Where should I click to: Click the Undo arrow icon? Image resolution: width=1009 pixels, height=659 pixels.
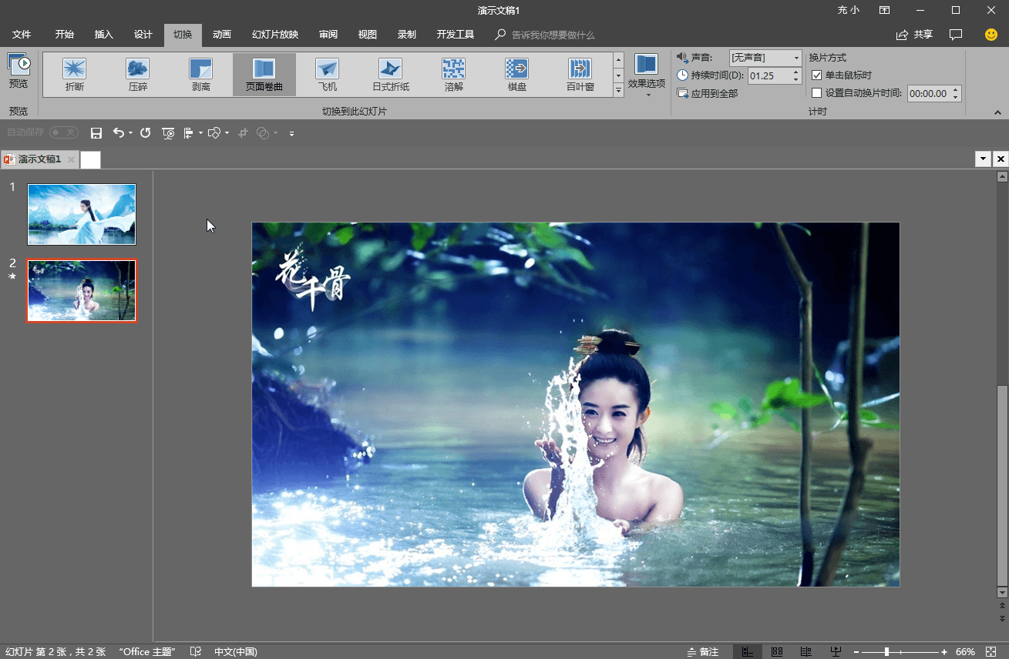[x=118, y=133]
